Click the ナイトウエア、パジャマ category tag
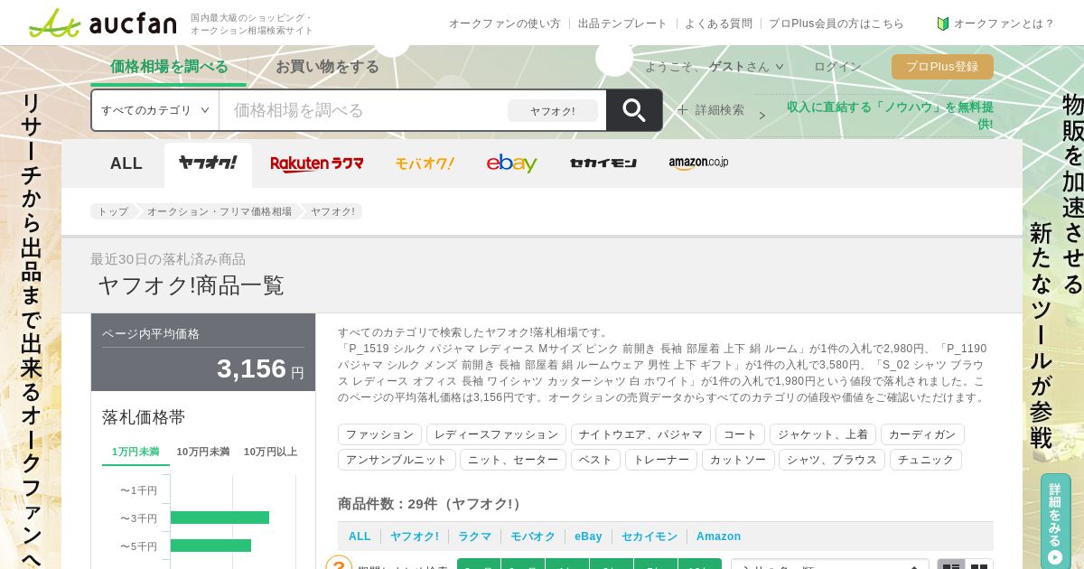 point(640,434)
